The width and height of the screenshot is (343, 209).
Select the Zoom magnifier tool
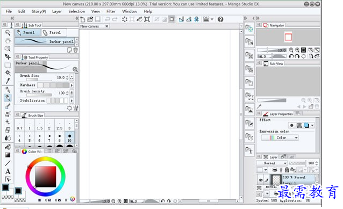click(x=8, y=33)
